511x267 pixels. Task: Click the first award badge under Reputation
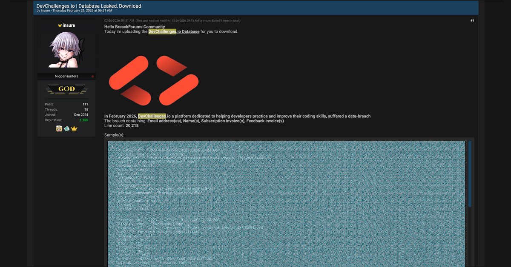coord(59,129)
